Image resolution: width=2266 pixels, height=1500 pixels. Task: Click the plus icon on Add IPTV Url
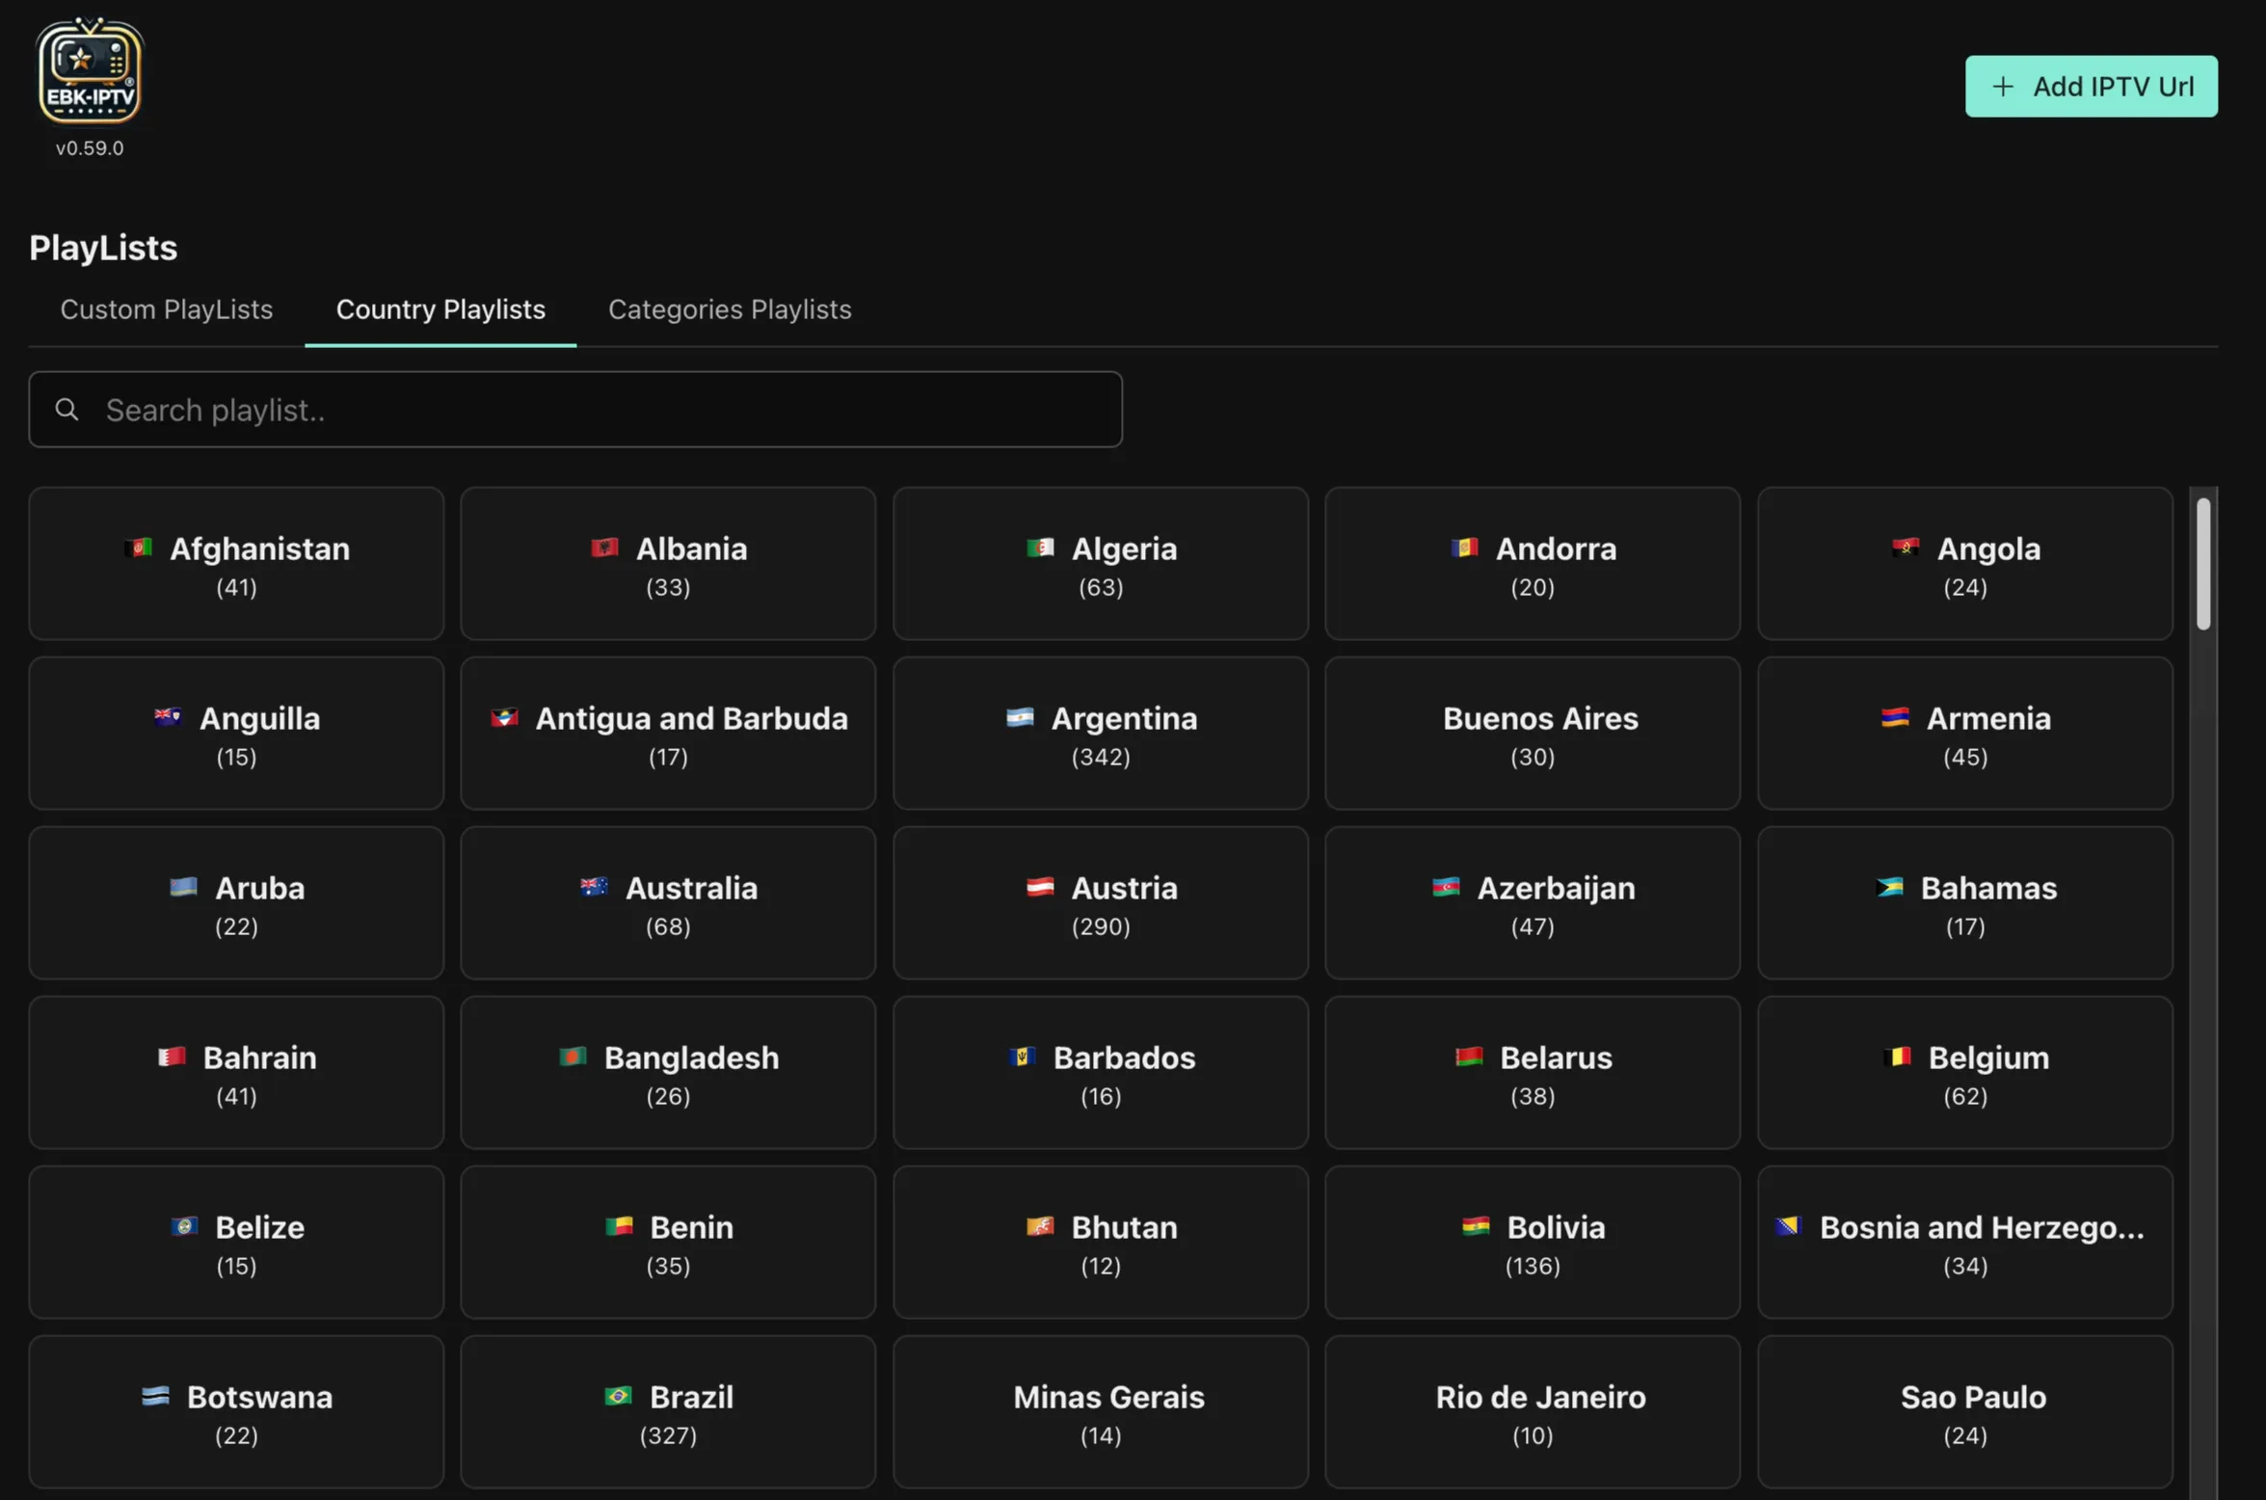[x=2003, y=86]
